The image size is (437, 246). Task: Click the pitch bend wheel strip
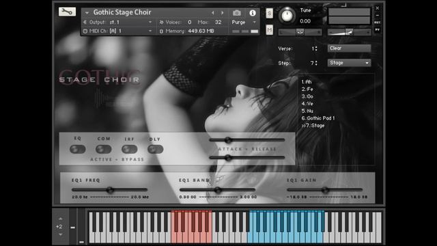click(73, 226)
